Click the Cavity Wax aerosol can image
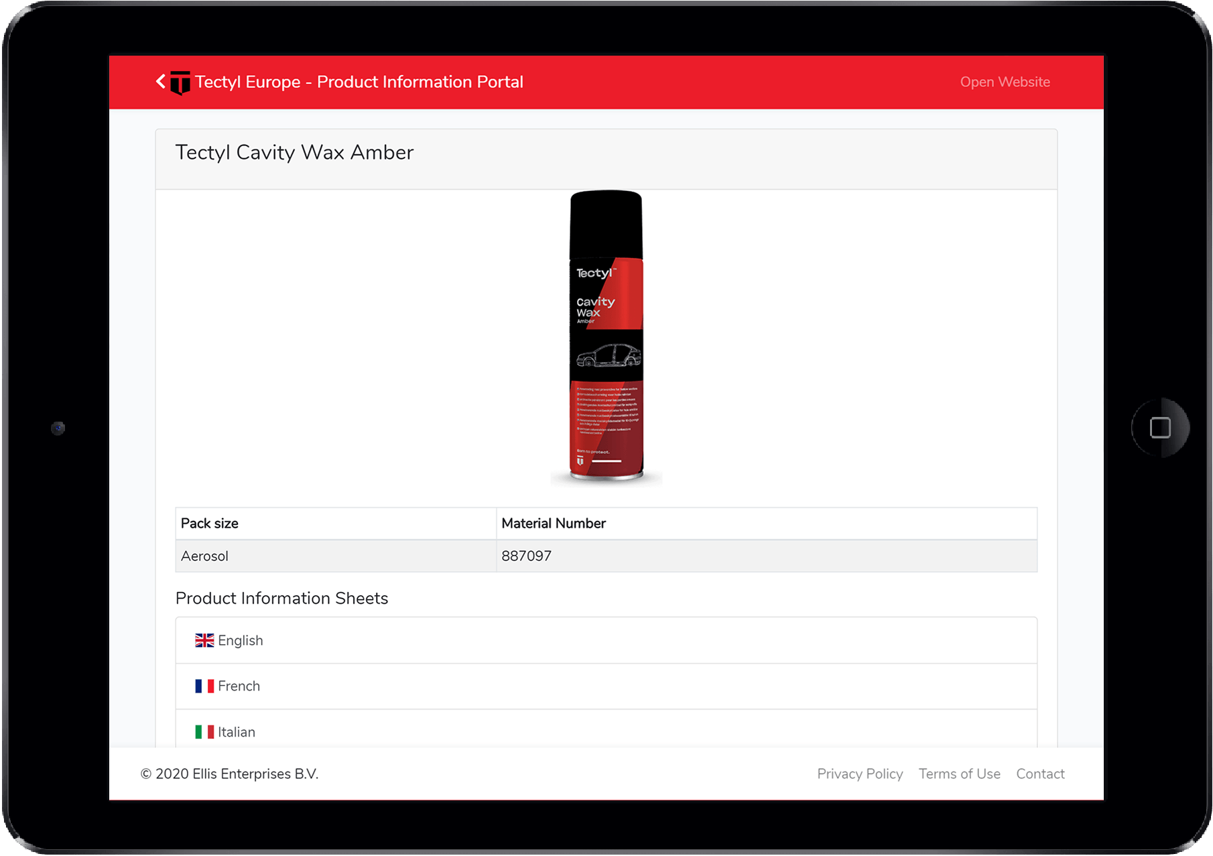Screen dimensions: 1213x856 (x=606, y=337)
